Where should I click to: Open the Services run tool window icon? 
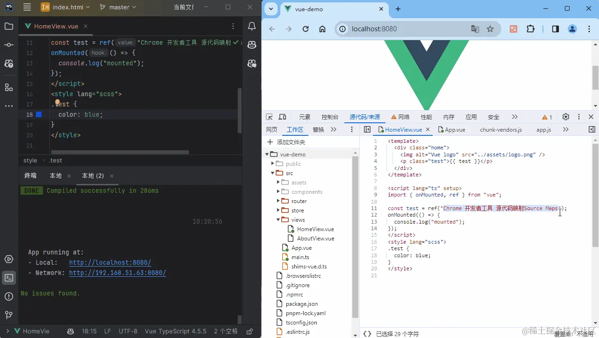8,259
